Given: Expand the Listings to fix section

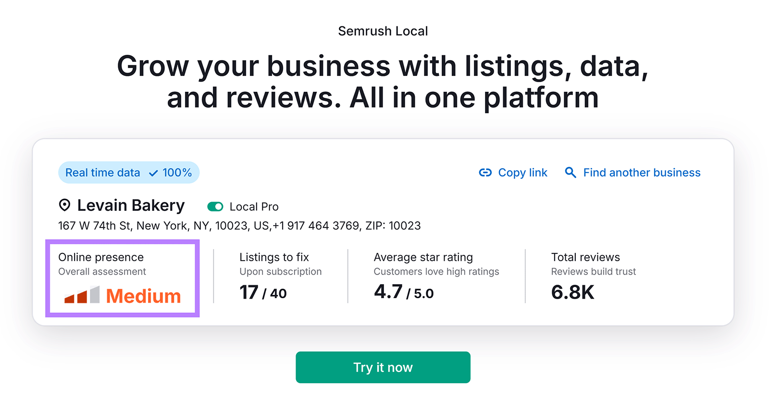Looking at the screenshot, I should click(x=280, y=276).
